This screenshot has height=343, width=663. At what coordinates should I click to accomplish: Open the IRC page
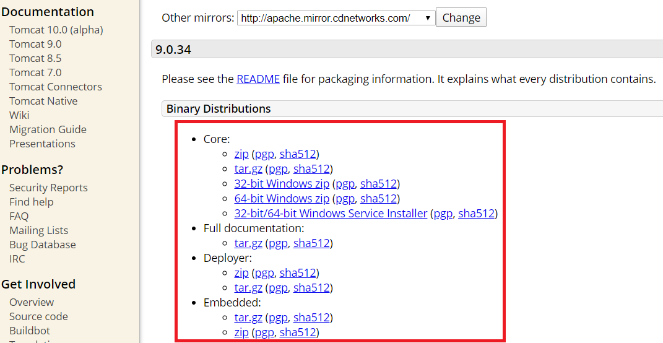click(x=17, y=259)
